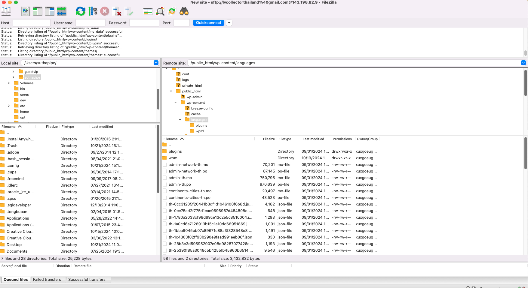Expand the etc folder in local tree
Image resolution: width=528 pixels, height=288 pixels.
(9, 106)
